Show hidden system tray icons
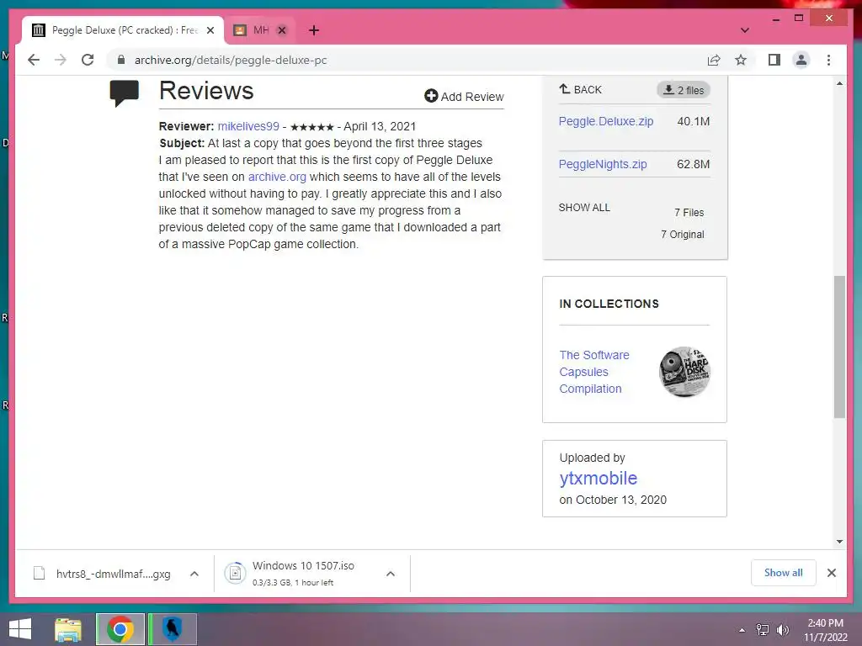 tap(742, 630)
